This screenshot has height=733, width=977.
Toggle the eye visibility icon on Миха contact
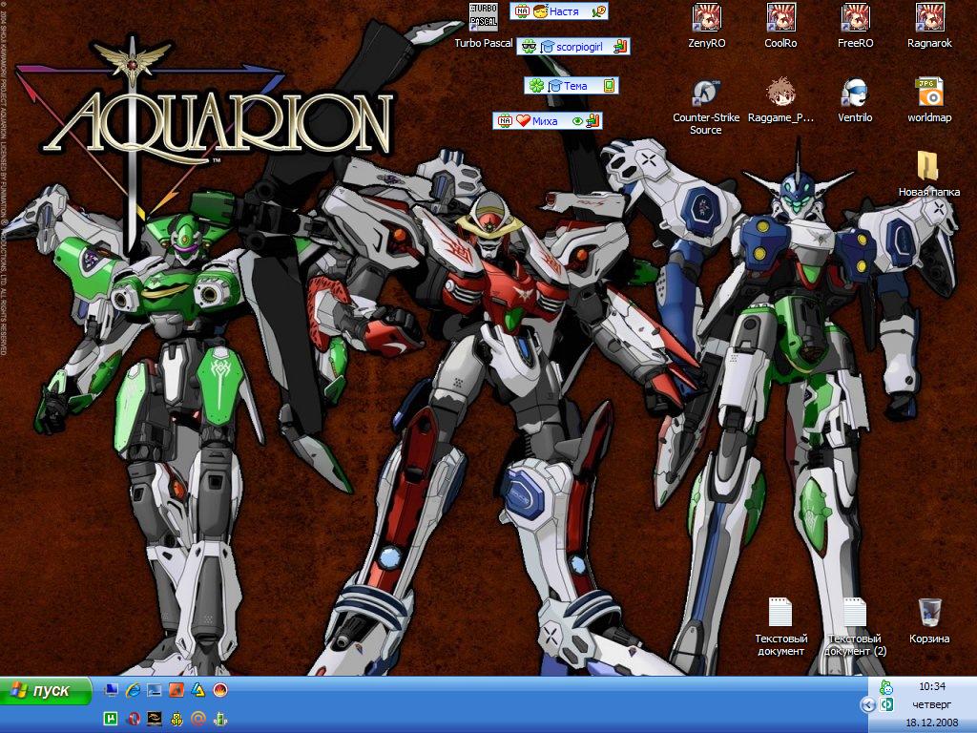pyautogui.click(x=577, y=121)
